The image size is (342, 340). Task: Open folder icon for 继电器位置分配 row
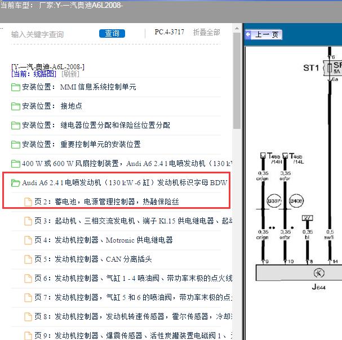point(15,126)
